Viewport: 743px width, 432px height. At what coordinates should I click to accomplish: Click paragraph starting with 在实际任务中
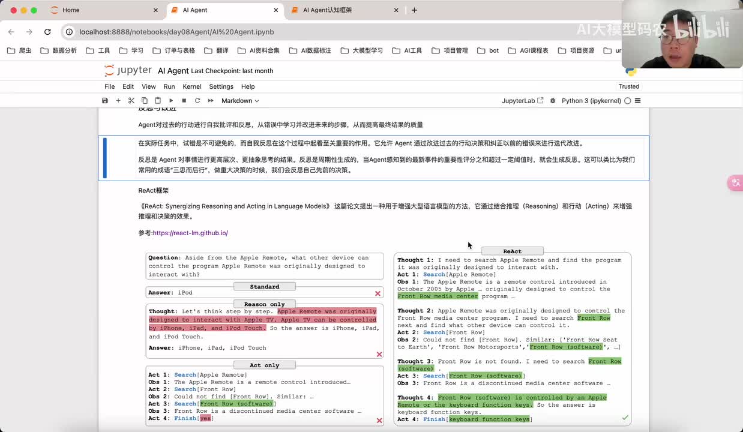361,143
